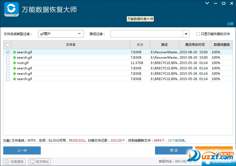Image resolution: width=236 pixels, height=166 pixels.
Task: Click the chevron icon in the title bar
Action: (206, 3)
